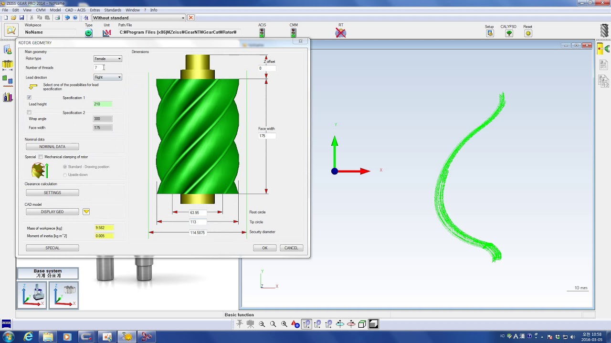The width and height of the screenshot is (611, 343).
Task: Open the CMM menu
Action: coord(41,10)
